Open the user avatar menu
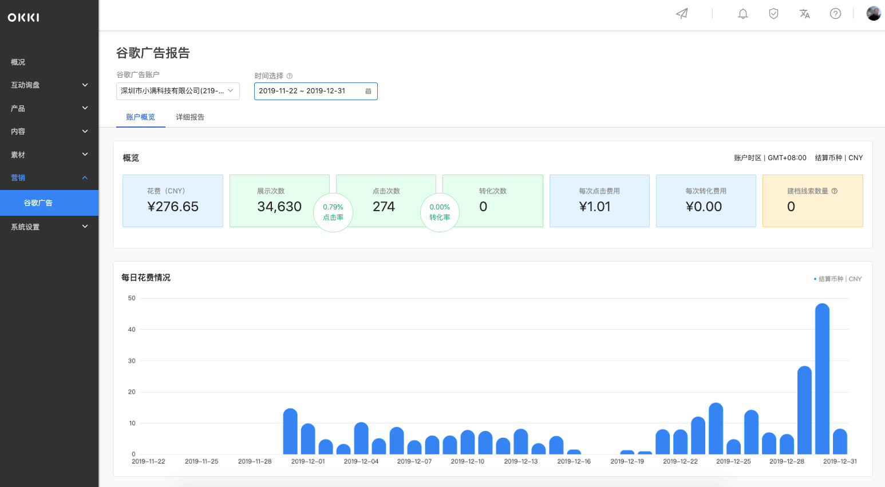Screen dimensions: 885x487 pos(874,14)
